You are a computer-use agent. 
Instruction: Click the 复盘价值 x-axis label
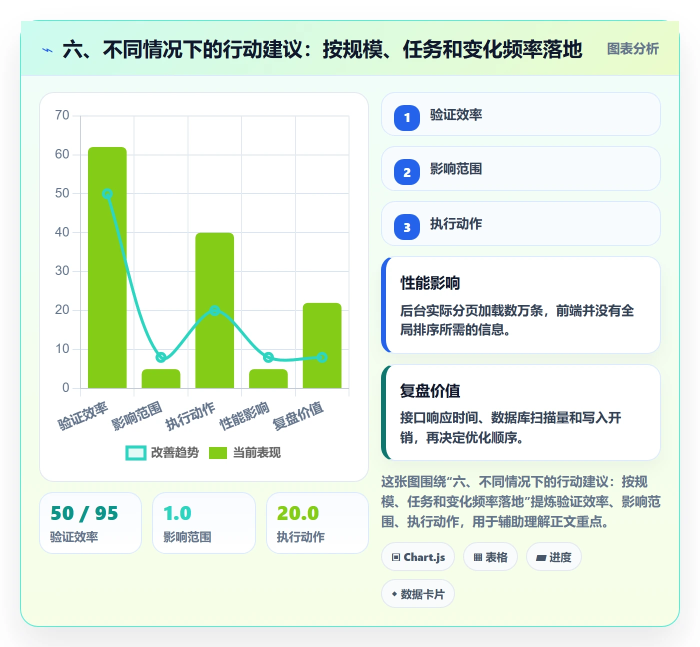pyautogui.click(x=298, y=416)
